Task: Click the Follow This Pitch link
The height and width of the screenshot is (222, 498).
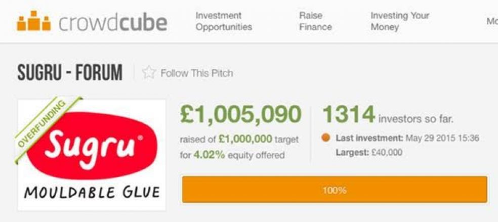Action: [196, 73]
